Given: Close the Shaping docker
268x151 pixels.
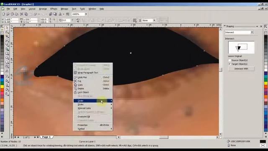Looking at the screenshot, I should [x=261, y=26].
